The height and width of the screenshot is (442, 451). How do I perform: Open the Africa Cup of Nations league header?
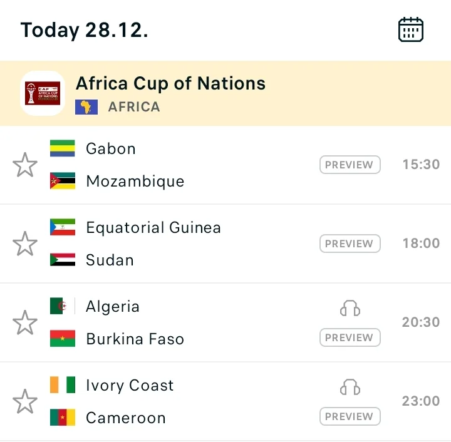point(170,83)
